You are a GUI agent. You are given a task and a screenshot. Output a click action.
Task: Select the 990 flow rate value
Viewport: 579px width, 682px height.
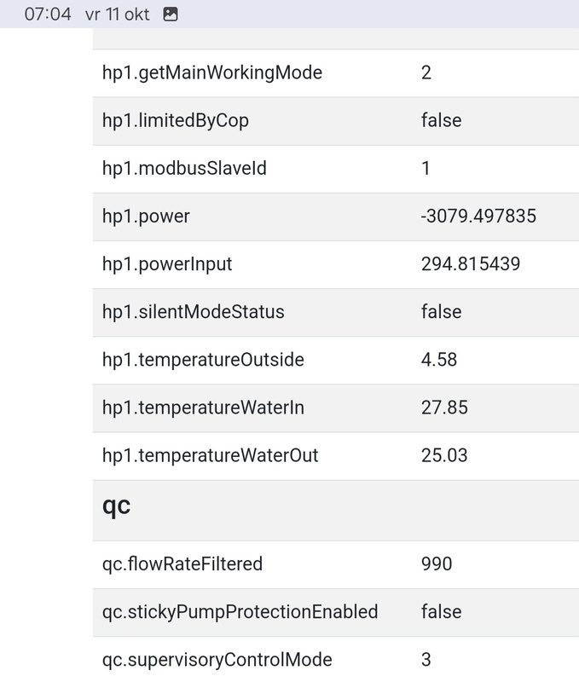click(437, 564)
